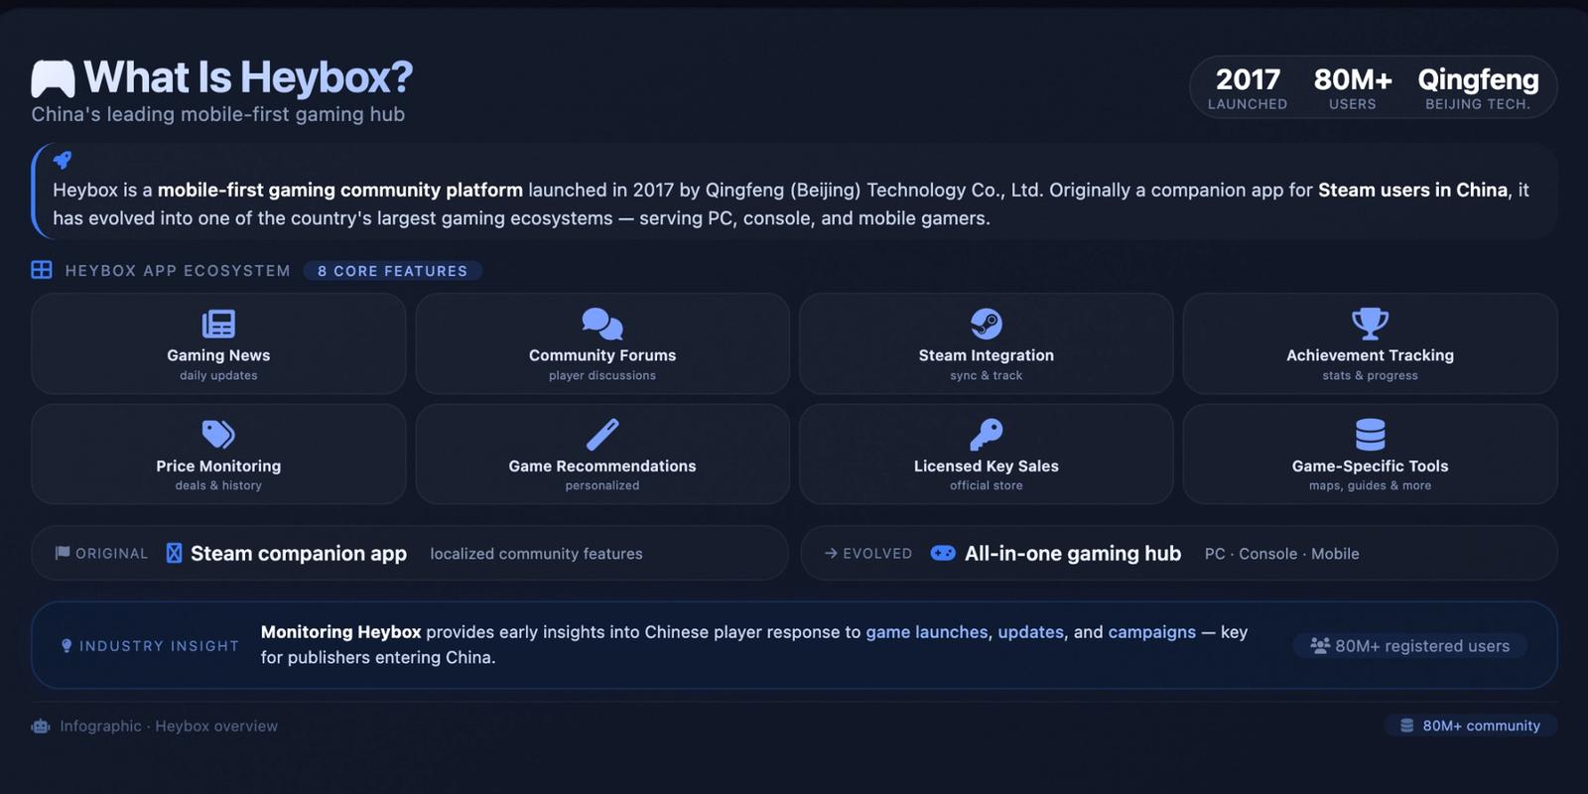The height and width of the screenshot is (794, 1588).
Task: Click the sync & track caption
Action: (x=987, y=375)
